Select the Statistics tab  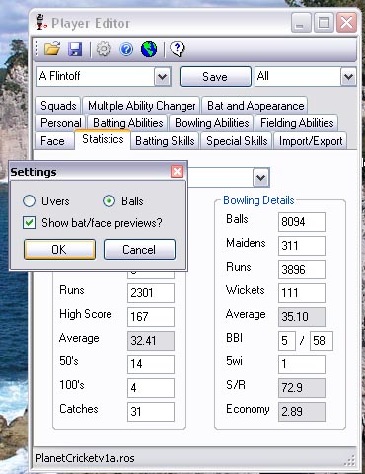[x=103, y=139]
